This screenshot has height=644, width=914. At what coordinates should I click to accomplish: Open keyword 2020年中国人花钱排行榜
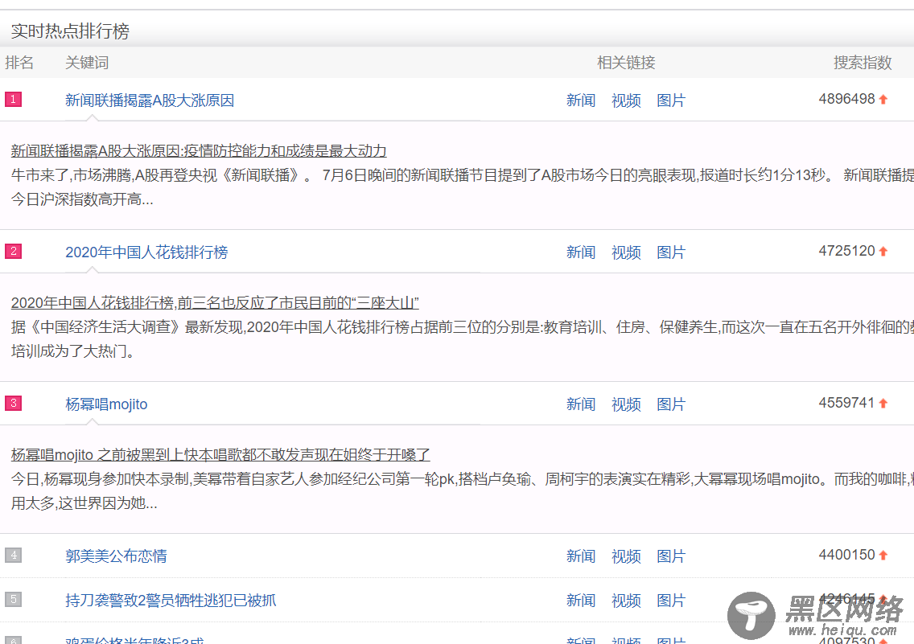146,252
